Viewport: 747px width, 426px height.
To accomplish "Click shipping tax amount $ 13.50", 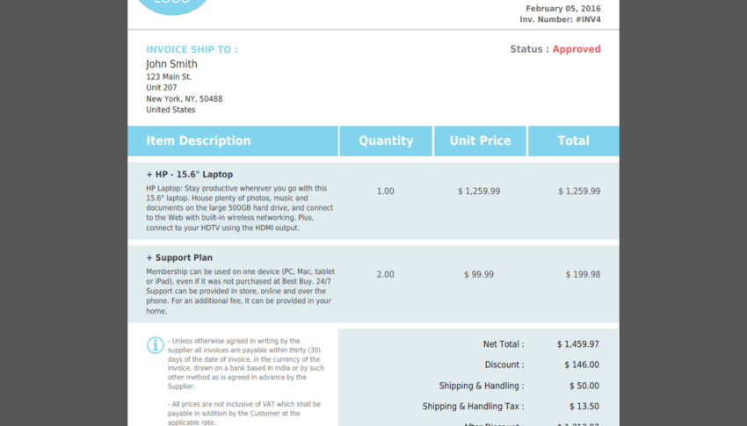I will [x=584, y=407].
